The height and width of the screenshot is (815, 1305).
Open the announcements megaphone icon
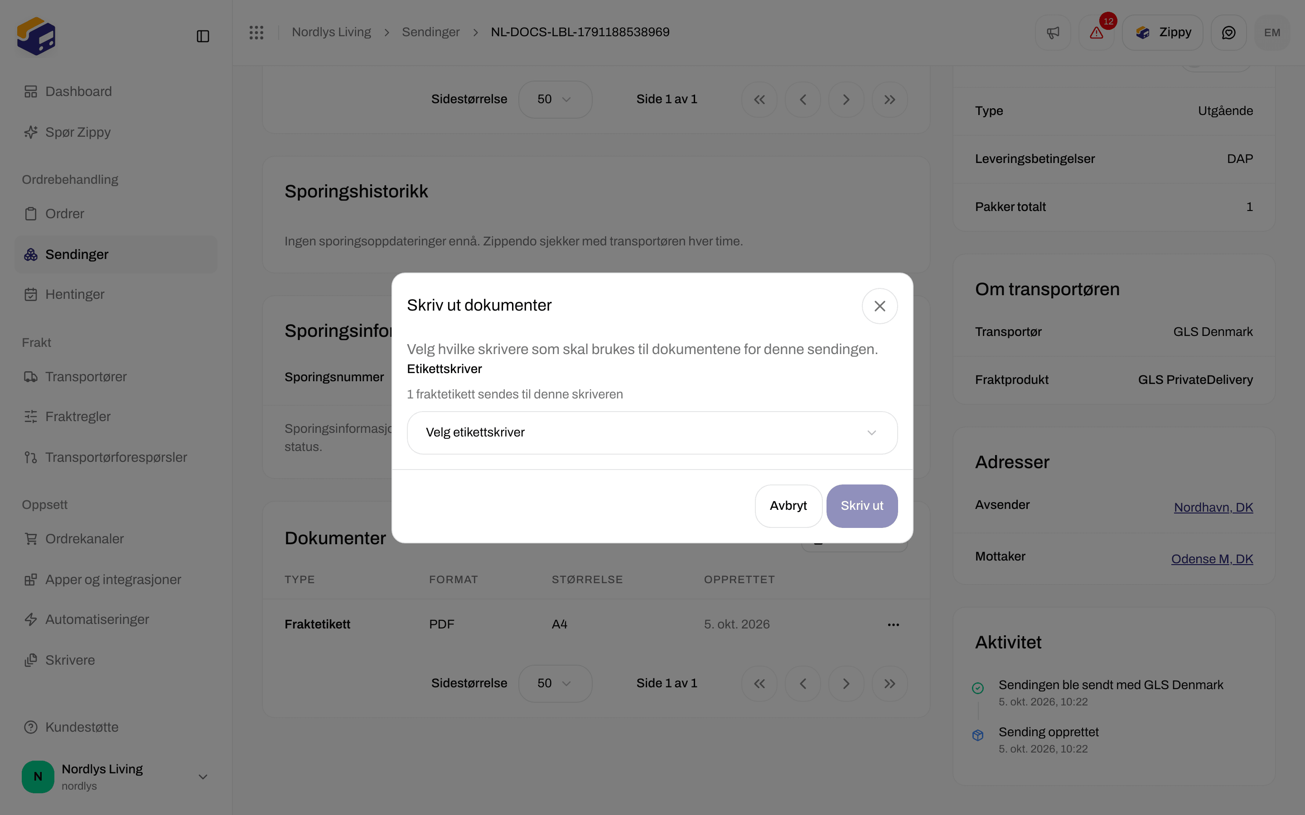point(1053,32)
